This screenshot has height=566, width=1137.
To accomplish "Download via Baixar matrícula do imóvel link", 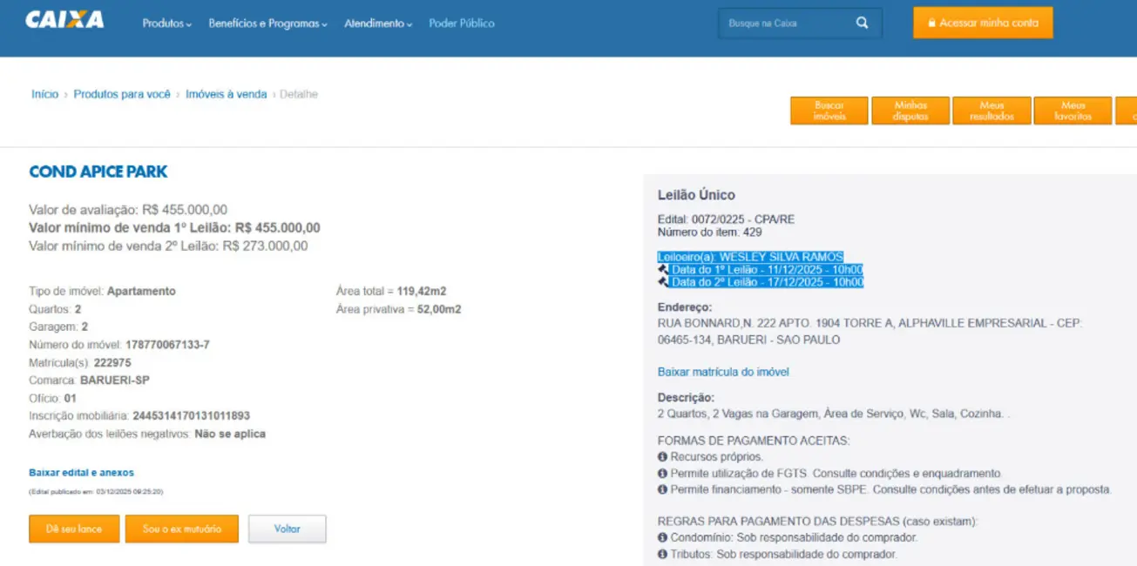I will pyautogui.click(x=723, y=372).
